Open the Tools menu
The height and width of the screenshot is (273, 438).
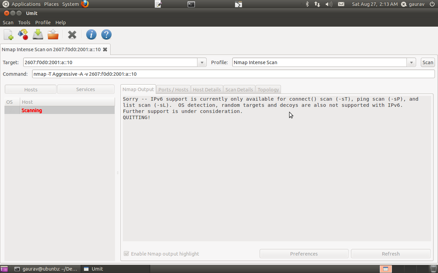[24, 23]
